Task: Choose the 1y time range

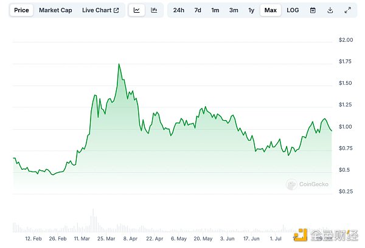Action: pos(251,10)
